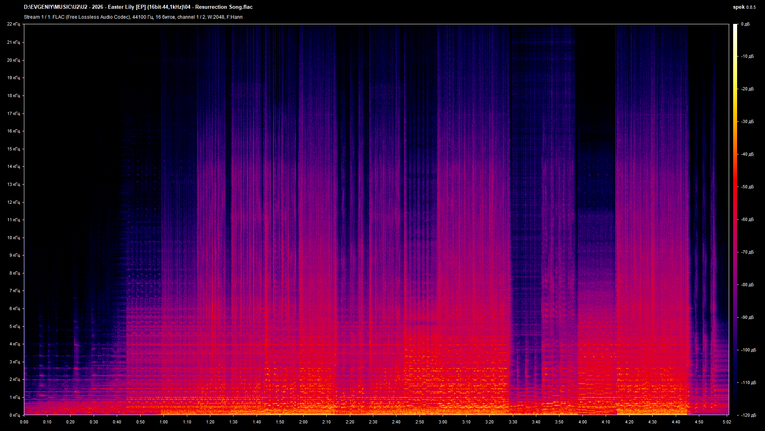Image resolution: width=765 pixels, height=431 pixels.
Task: Pick the '0:30' time axis label
Action: click(94, 422)
